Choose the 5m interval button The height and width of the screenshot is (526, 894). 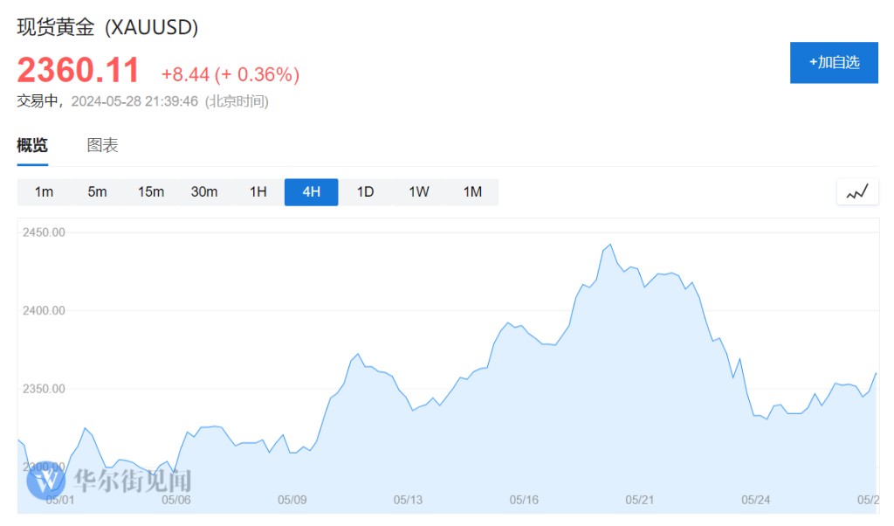tap(97, 192)
